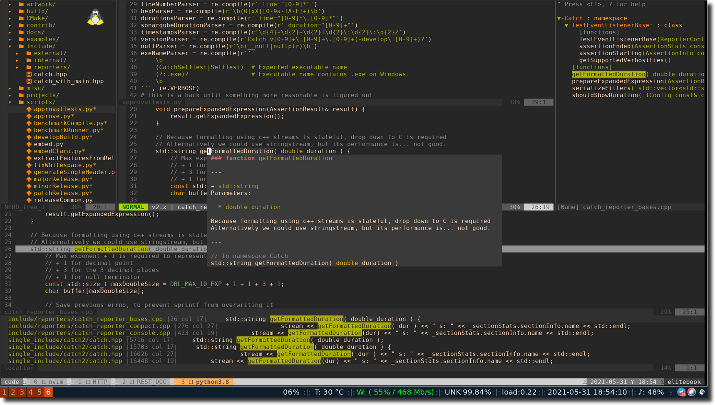Jump to shouldShowDuration tag in tagbar
The width and height of the screenshot is (715, 405).
(x=638, y=95)
